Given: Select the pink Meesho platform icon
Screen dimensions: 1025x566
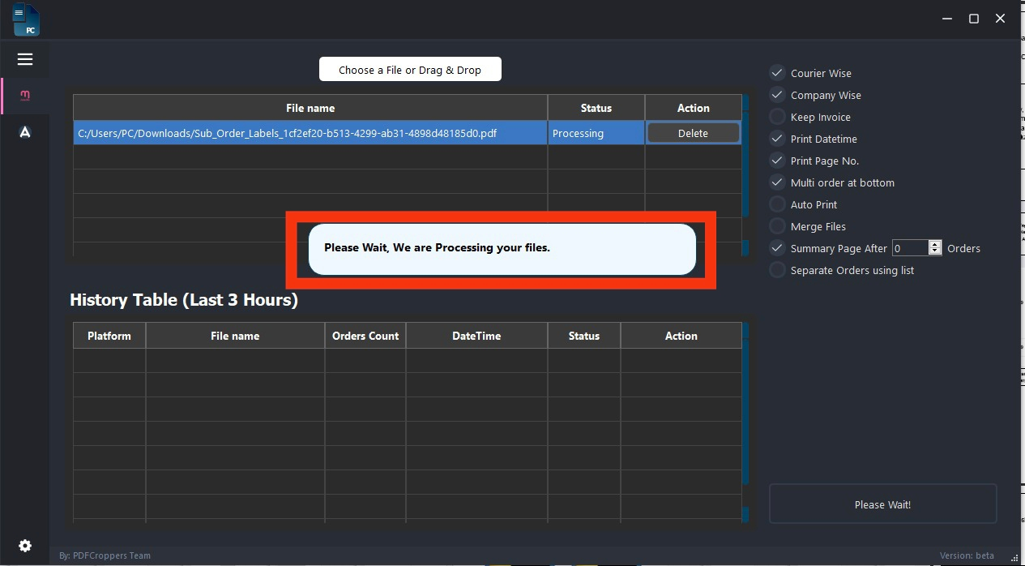Looking at the screenshot, I should (25, 96).
